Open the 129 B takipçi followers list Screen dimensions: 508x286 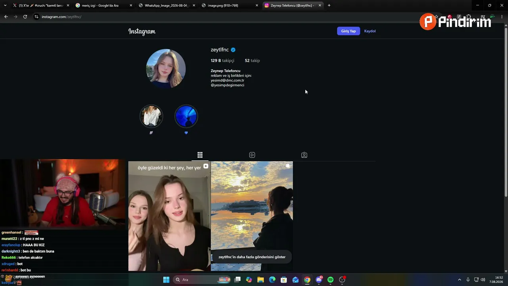[x=222, y=60]
